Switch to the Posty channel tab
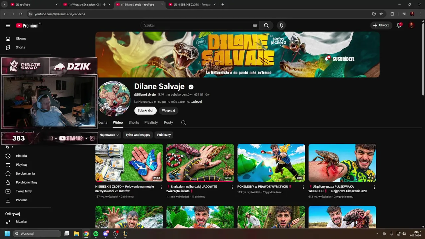The height and width of the screenshot is (239, 425). pos(168,122)
